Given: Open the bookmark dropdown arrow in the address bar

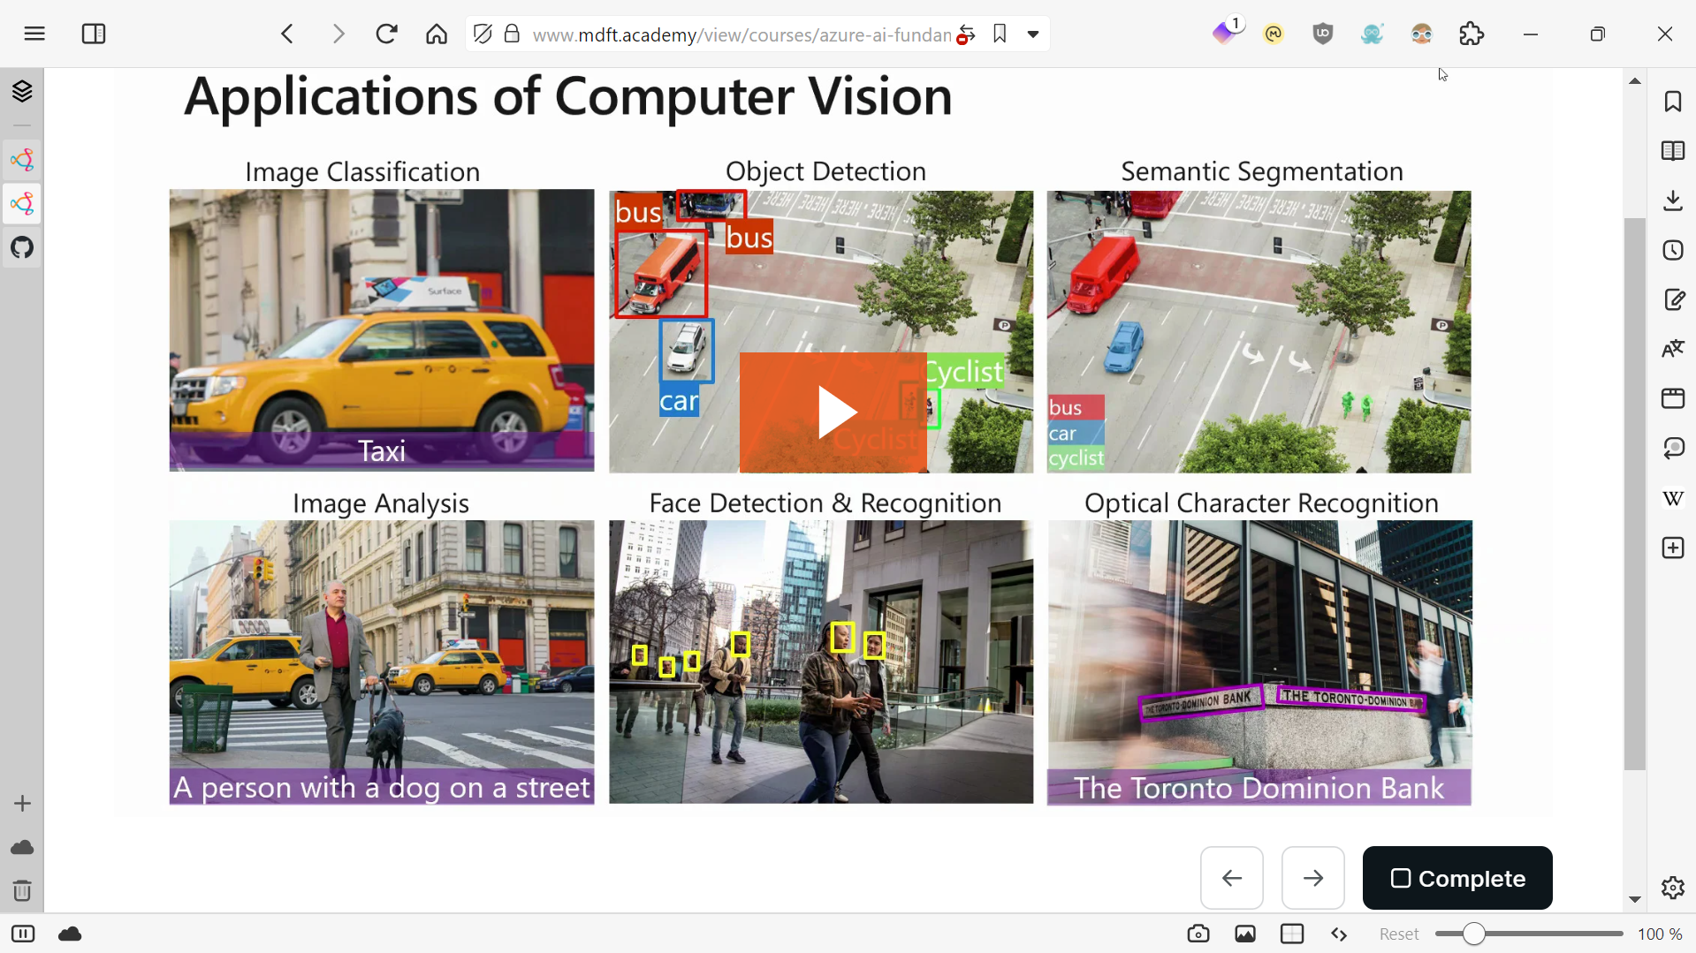Looking at the screenshot, I should pyautogui.click(x=1034, y=34).
